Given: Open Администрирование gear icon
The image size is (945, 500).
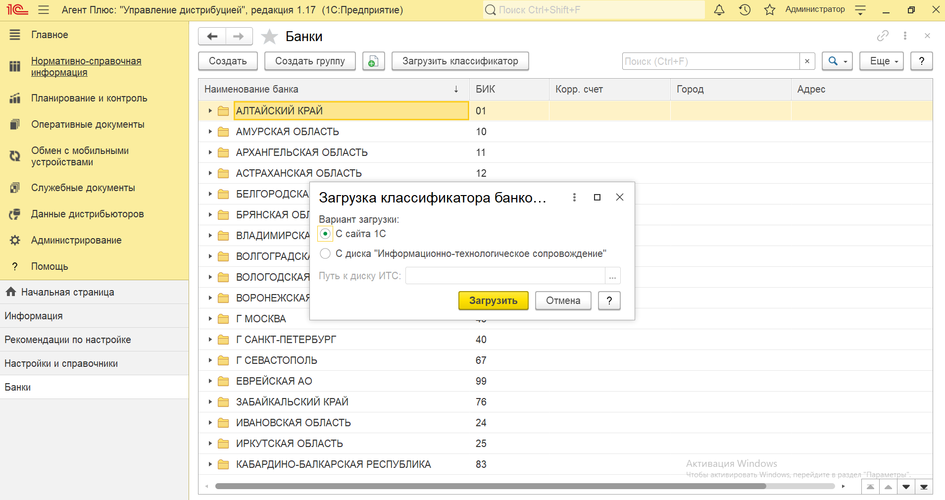Looking at the screenshot, I should click(15, 240).
